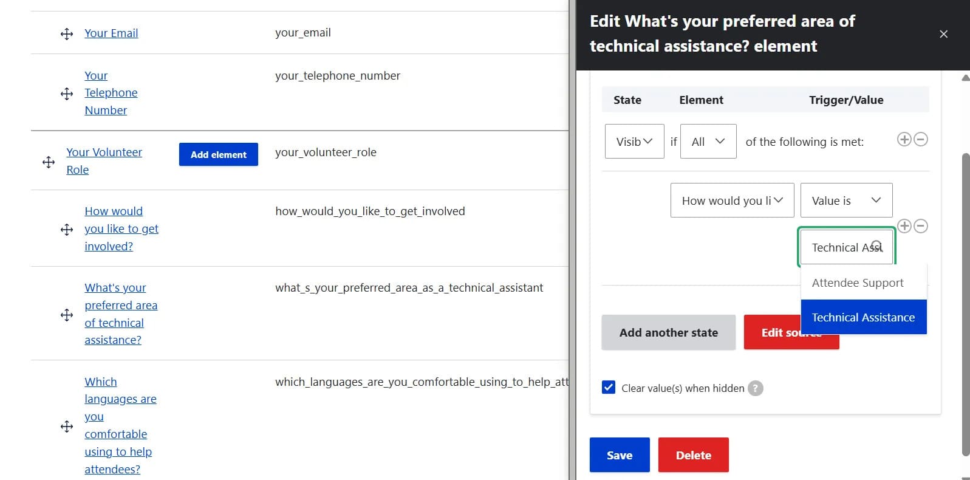Open the Your Email element link
The image size is (970, 480).
click(111, 33)
